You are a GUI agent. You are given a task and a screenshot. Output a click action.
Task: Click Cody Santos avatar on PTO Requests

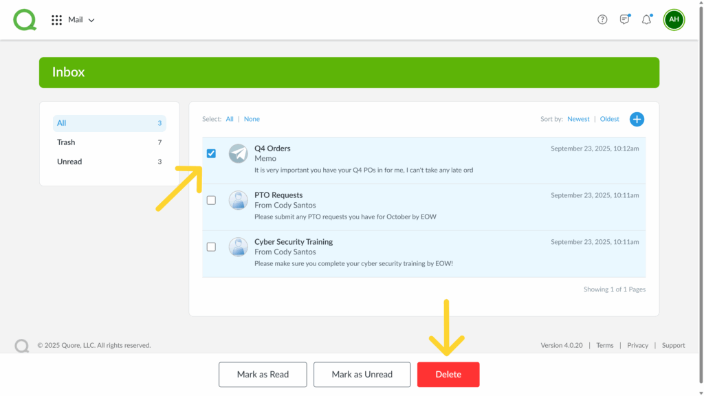[238, 200]
